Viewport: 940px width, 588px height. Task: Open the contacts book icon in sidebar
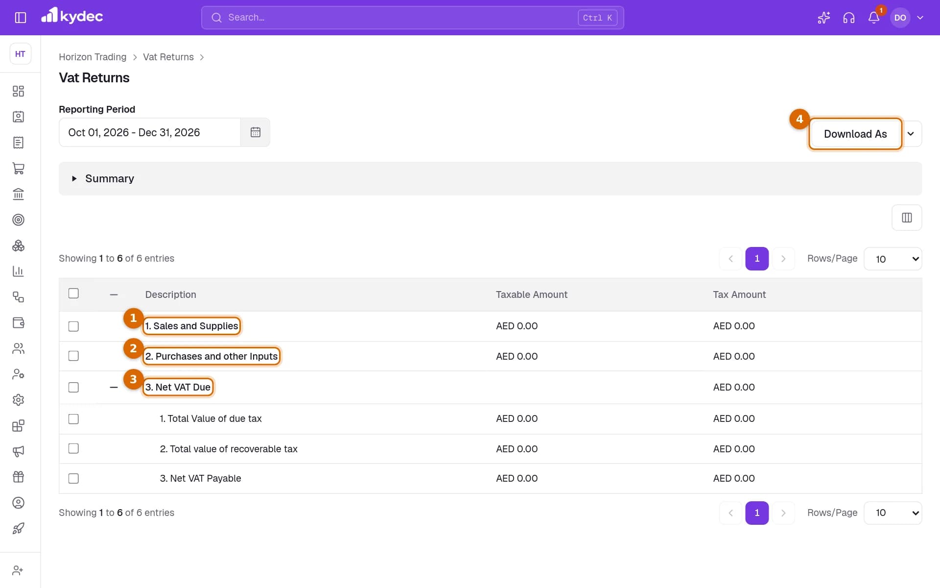(x=18, y=117)
